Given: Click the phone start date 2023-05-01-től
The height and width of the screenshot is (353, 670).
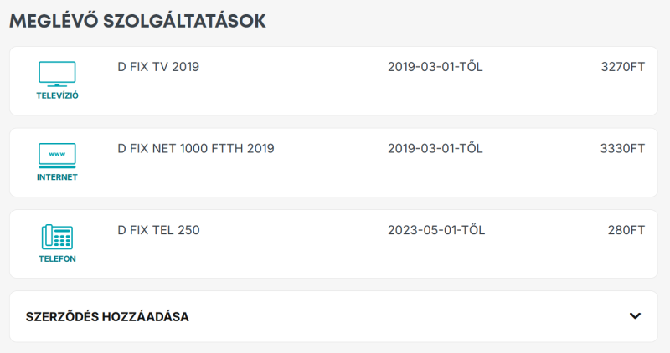Looking at the screenshot, I should pyautogui.click(x=435, y=230).
